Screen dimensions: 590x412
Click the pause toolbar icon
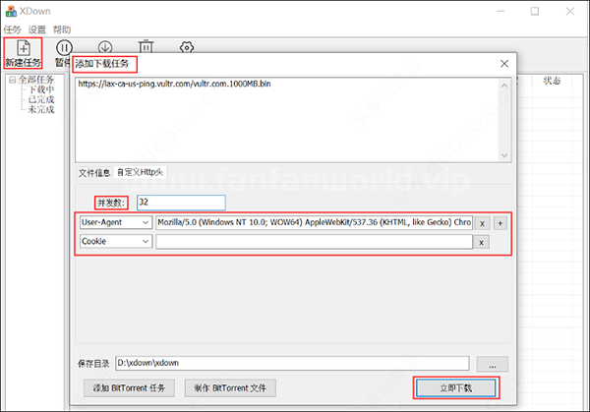(64, 48)
